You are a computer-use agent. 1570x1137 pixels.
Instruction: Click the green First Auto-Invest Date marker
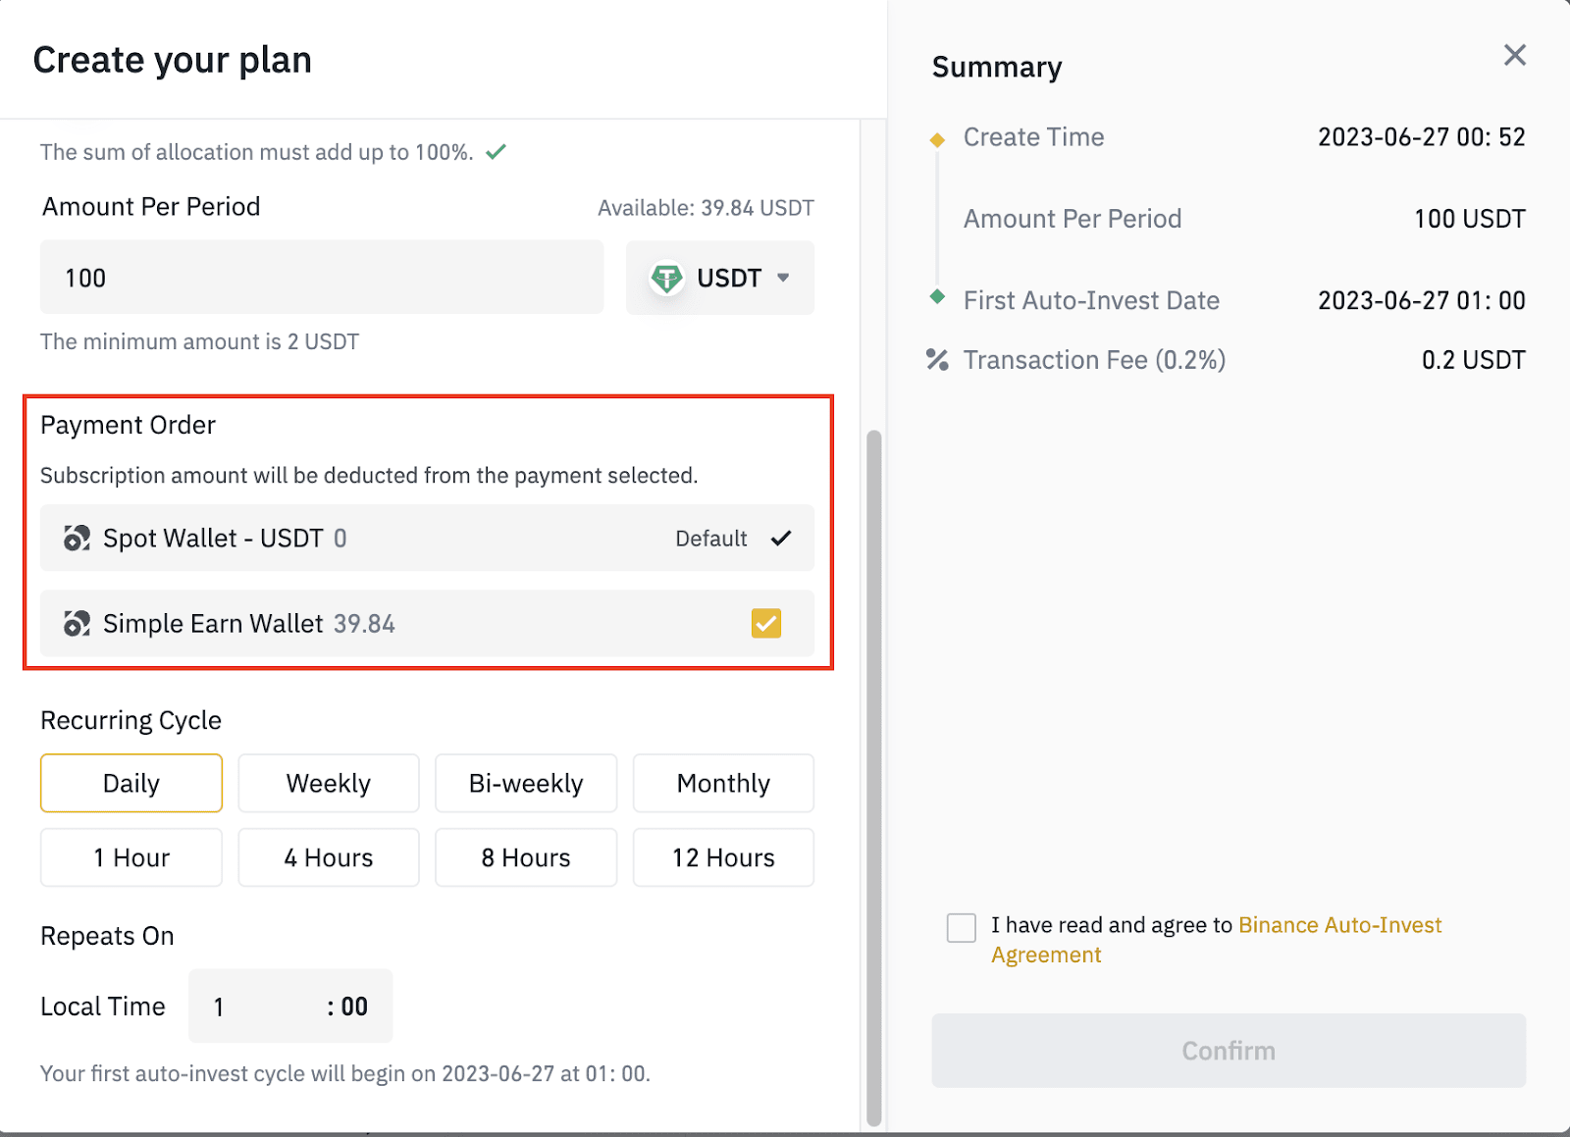tap(937, 296)
